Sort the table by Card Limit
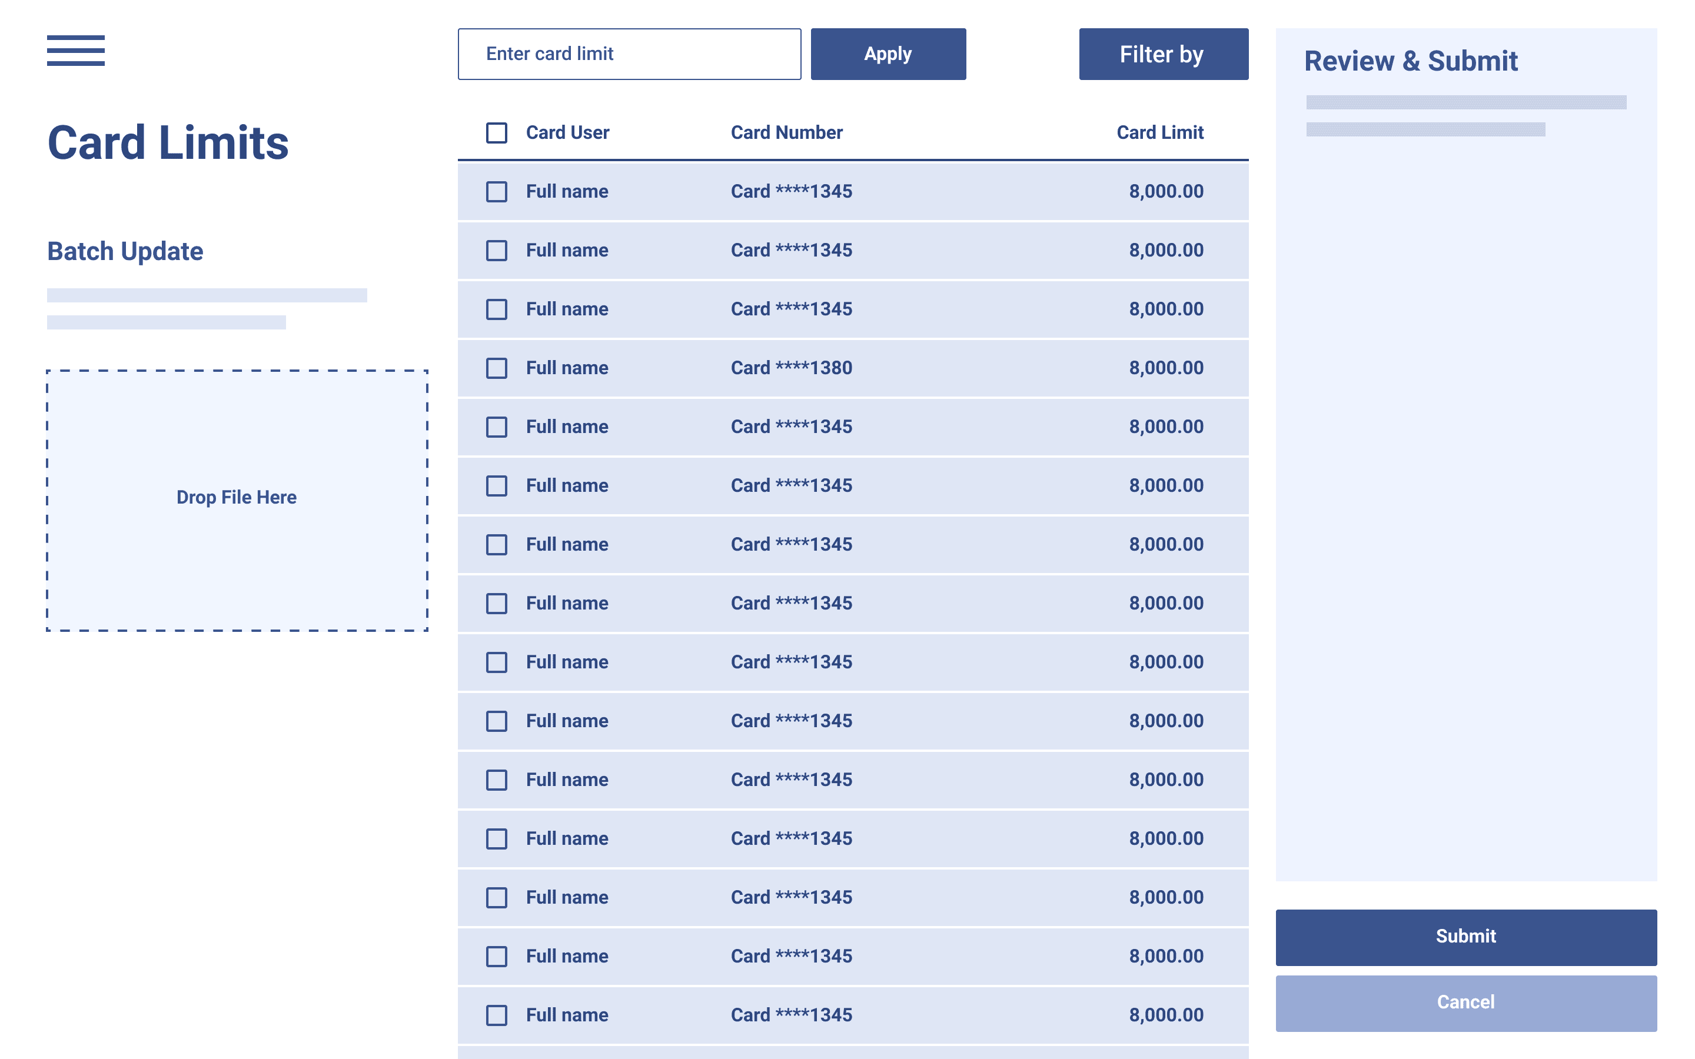The width and height of the screenshot is (1695, 1059). 1159,132
